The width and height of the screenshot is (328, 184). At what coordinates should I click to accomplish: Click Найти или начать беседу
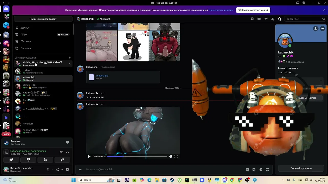coord(43,19)
